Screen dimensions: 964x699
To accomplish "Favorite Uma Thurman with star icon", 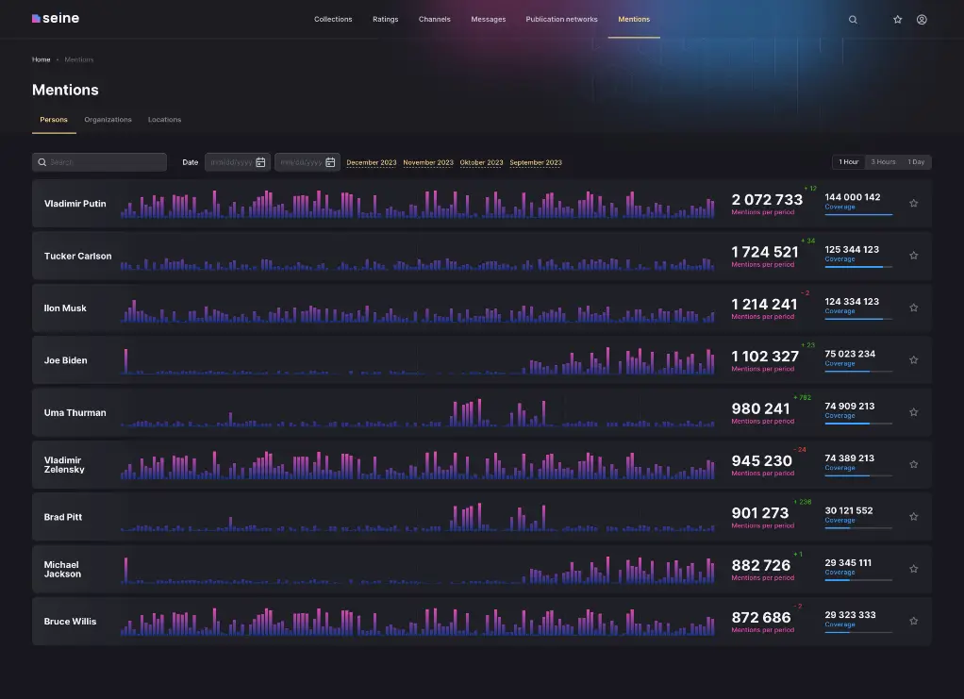I will [x=914, y=412].
